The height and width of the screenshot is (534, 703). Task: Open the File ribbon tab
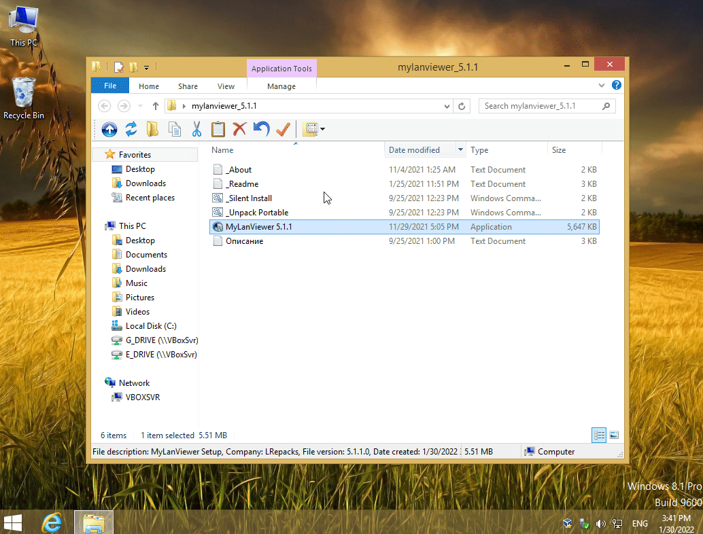[110, 86]
